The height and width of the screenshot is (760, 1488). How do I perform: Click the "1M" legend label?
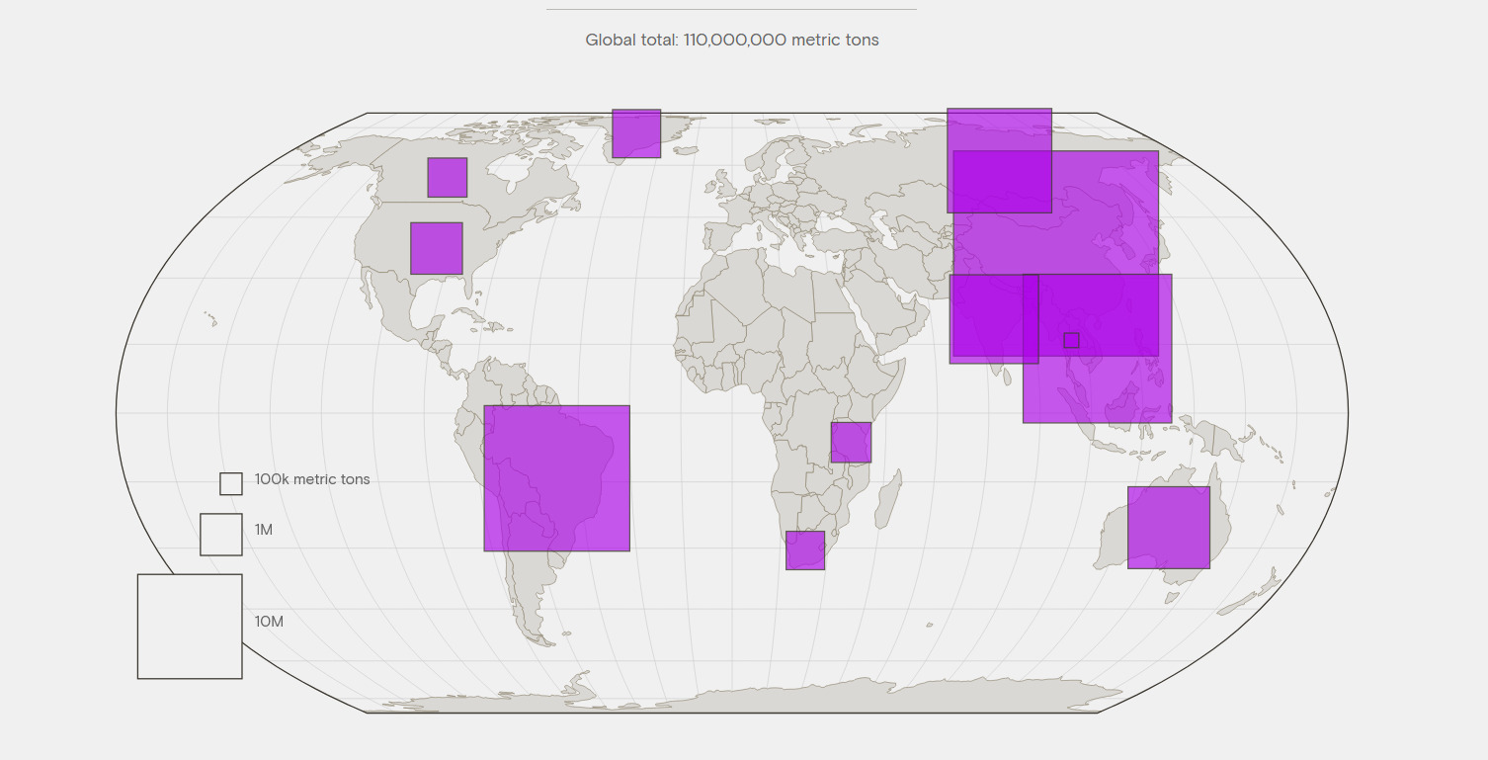pos(264,530)
